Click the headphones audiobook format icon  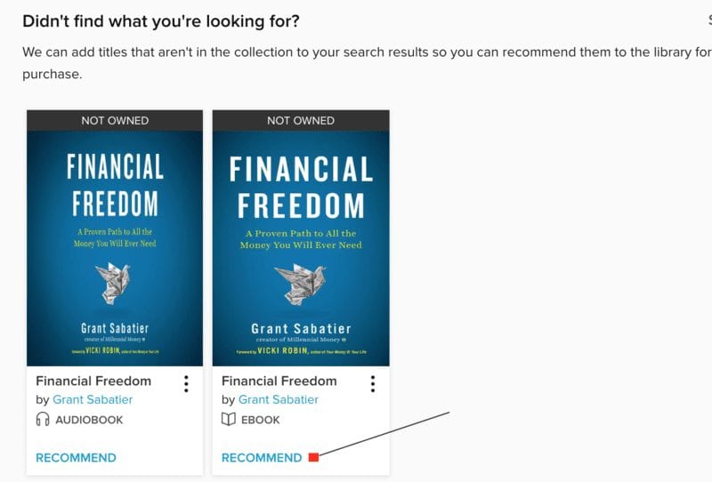42,420
